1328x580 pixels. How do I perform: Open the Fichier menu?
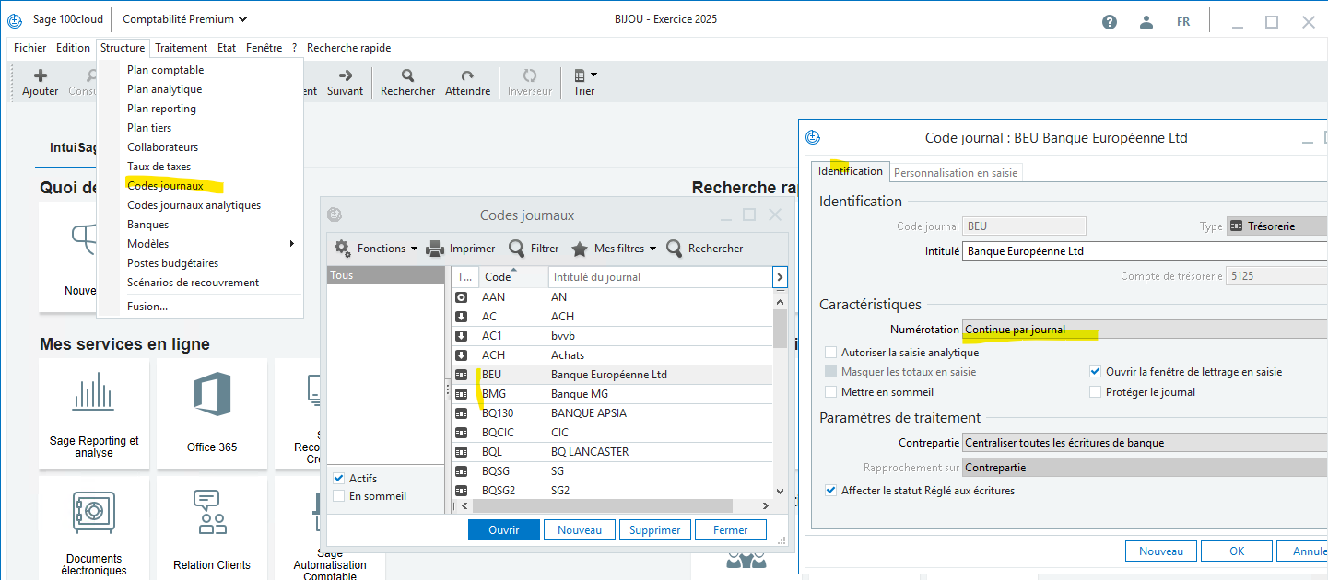(x=30, y=48)
